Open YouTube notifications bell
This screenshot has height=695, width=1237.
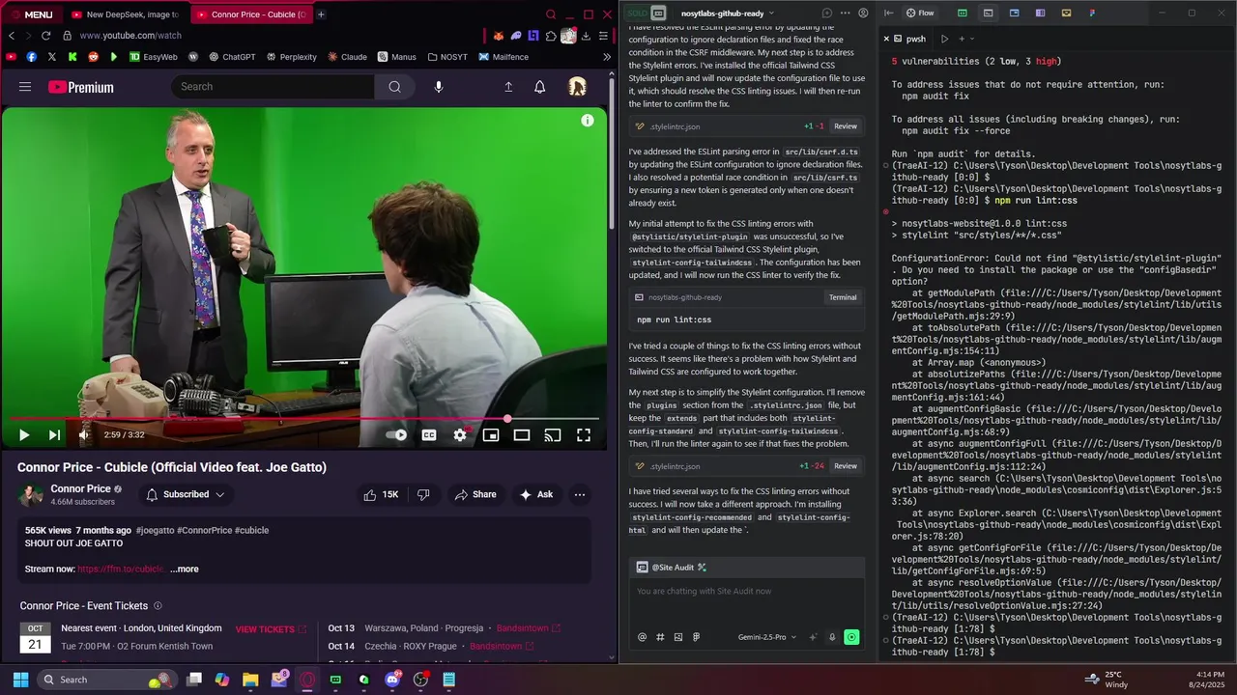point(540,87)
